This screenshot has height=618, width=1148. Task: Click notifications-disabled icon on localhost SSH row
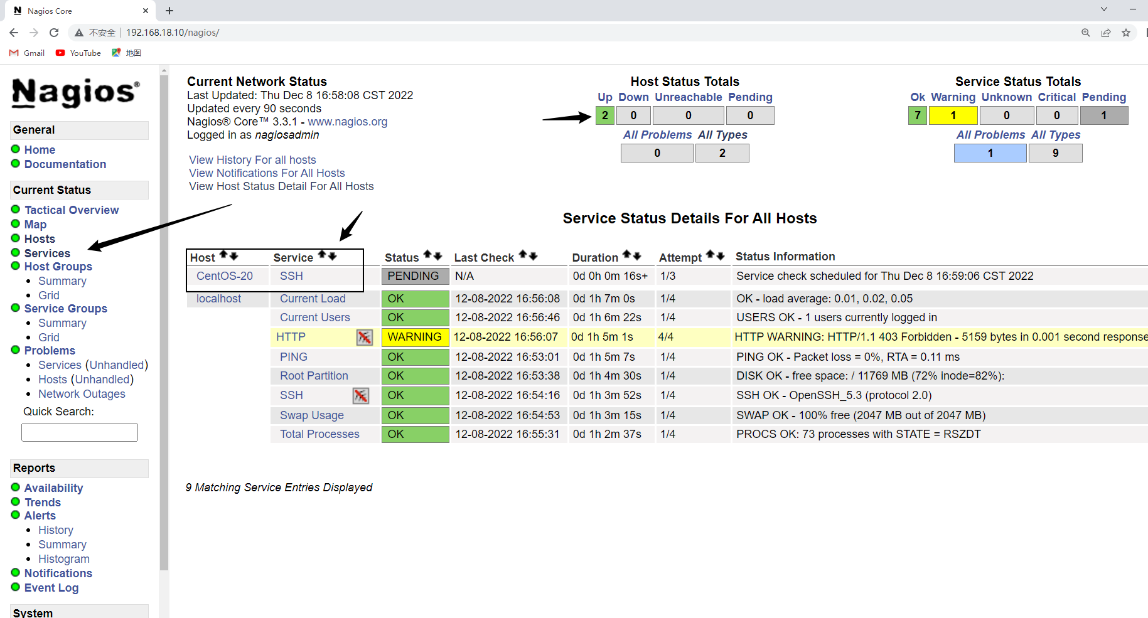tap(360, 396)
